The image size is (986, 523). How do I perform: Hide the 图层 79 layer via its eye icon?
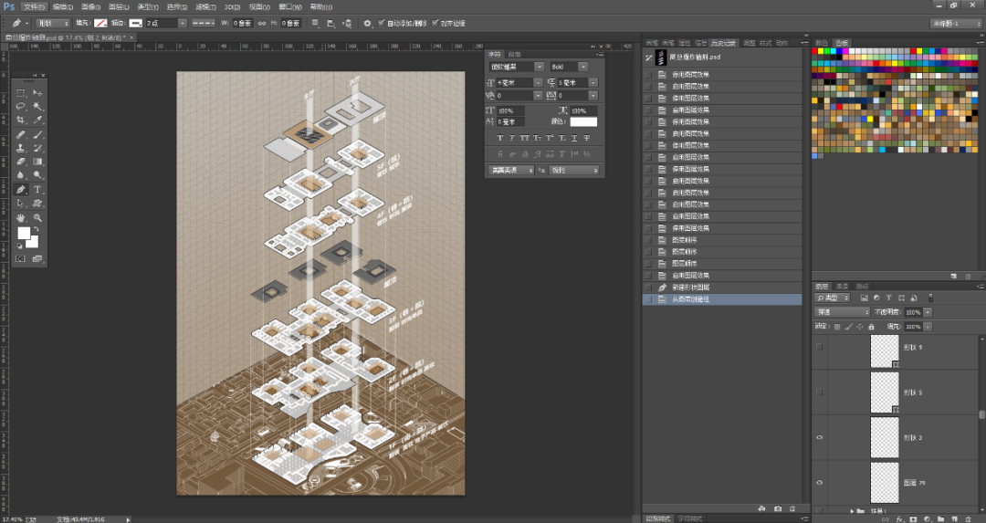pyautogui.click(x=819, y=483)
